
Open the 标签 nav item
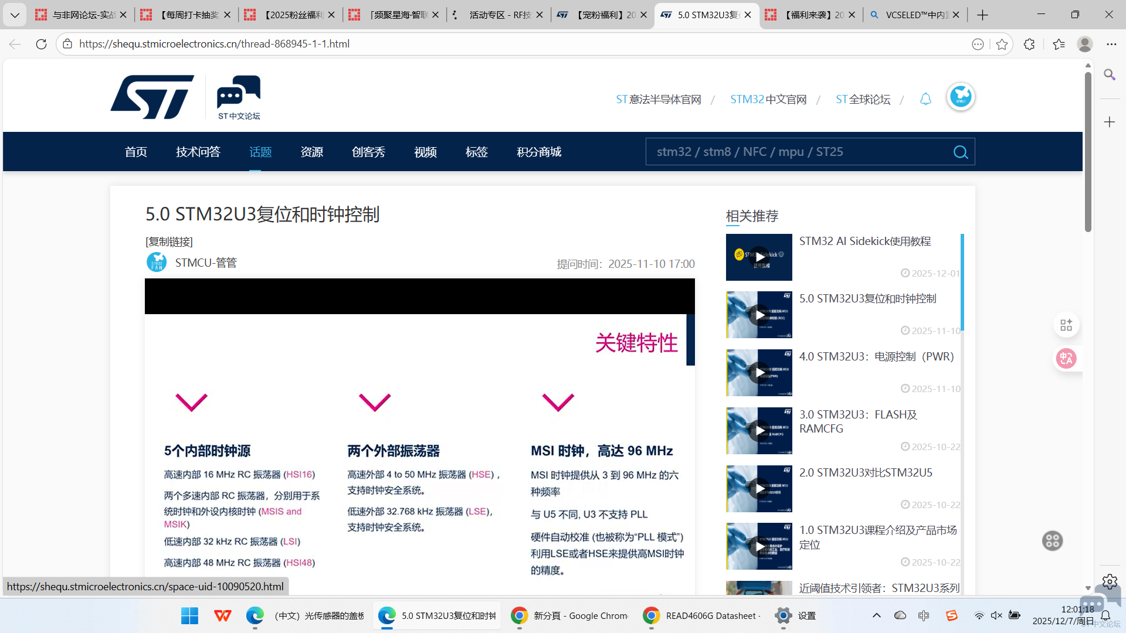click(476, 152)
